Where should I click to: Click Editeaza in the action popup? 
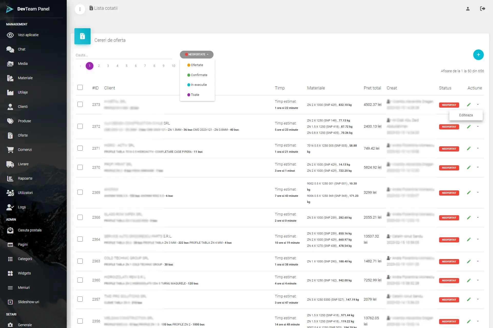(x=466, y=115)
